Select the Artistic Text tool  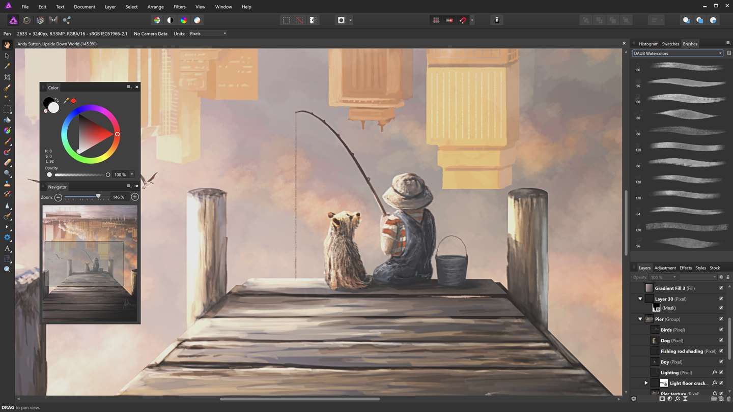click(x=7, y=248)
